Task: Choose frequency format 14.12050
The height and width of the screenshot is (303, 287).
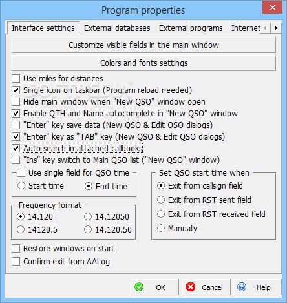Action: [x=88, y=216]
